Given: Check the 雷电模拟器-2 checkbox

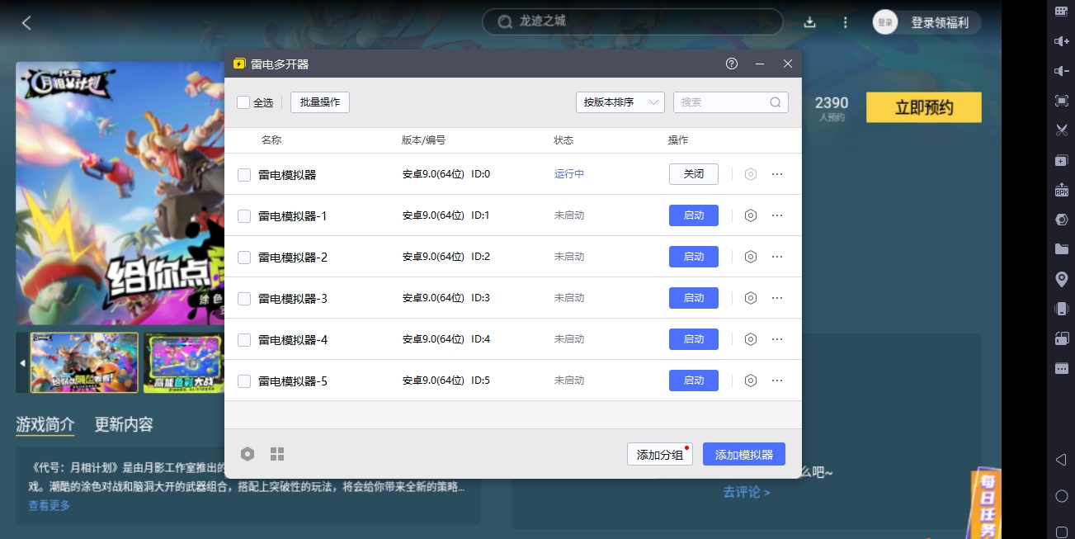Looking at the screenshot, I should (x=244, y=258).
